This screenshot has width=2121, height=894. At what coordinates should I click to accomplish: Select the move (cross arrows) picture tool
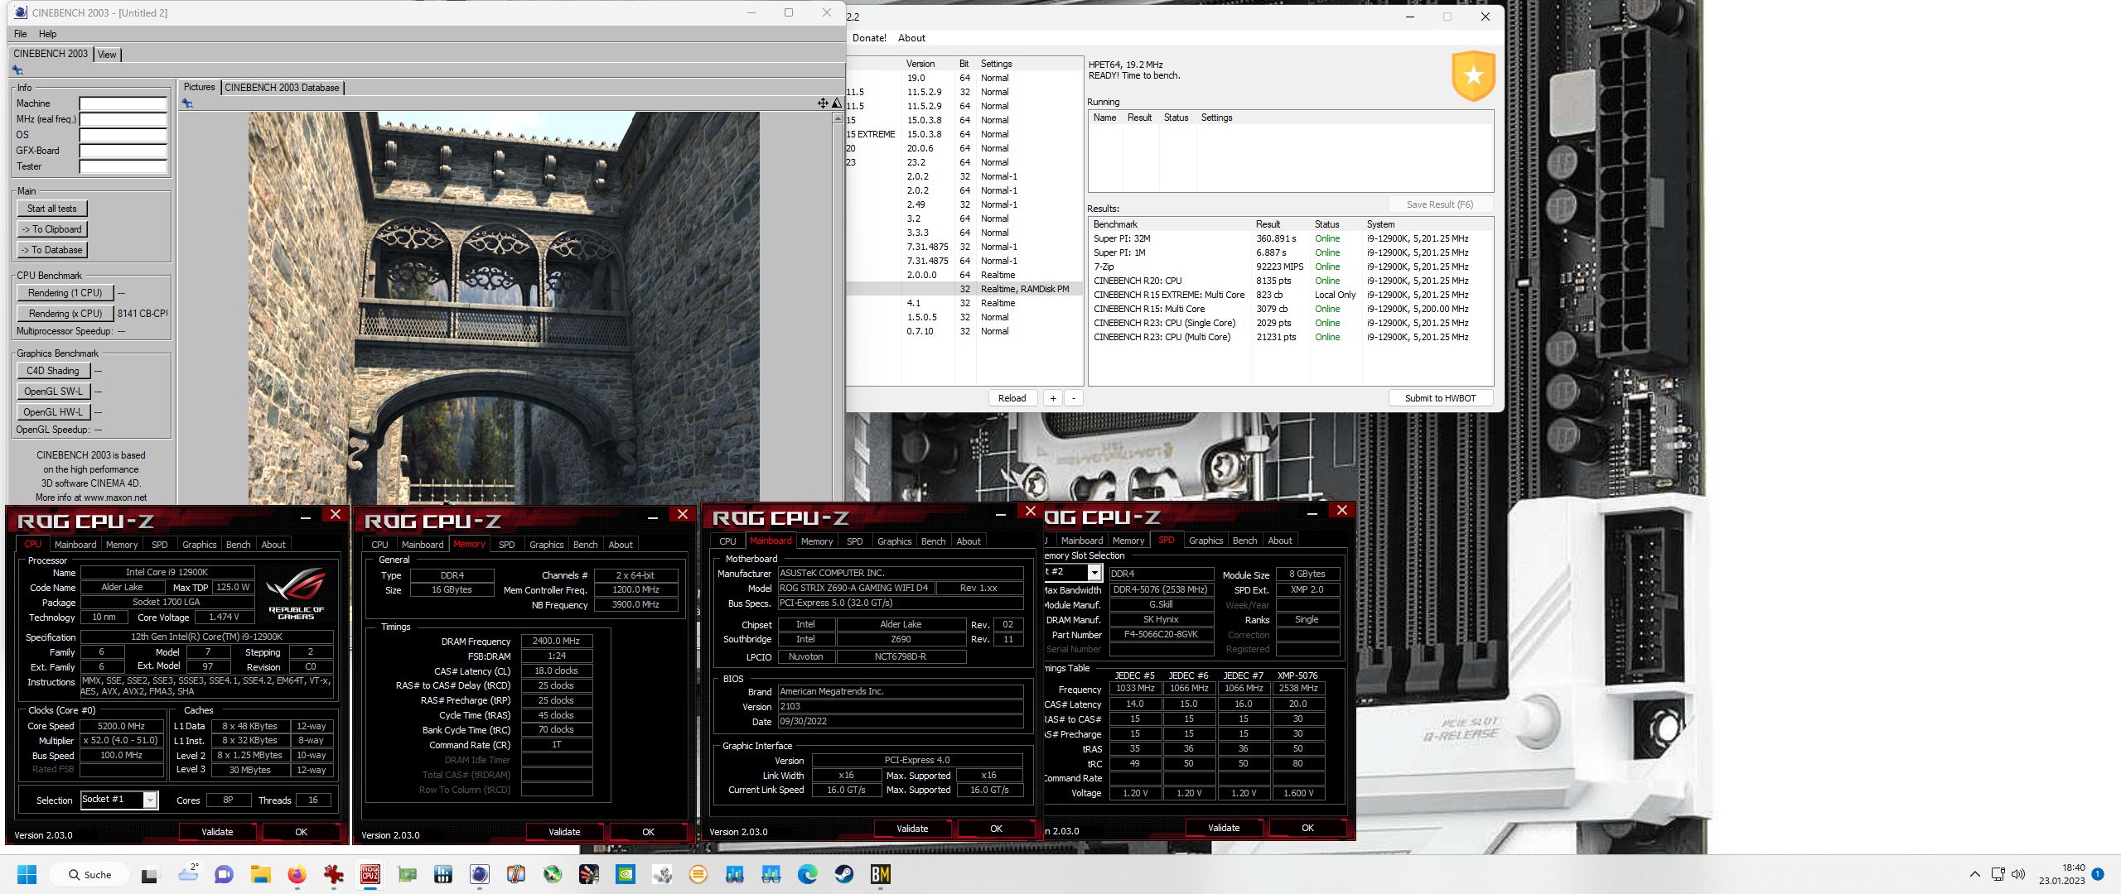click(x=823, y=103)
